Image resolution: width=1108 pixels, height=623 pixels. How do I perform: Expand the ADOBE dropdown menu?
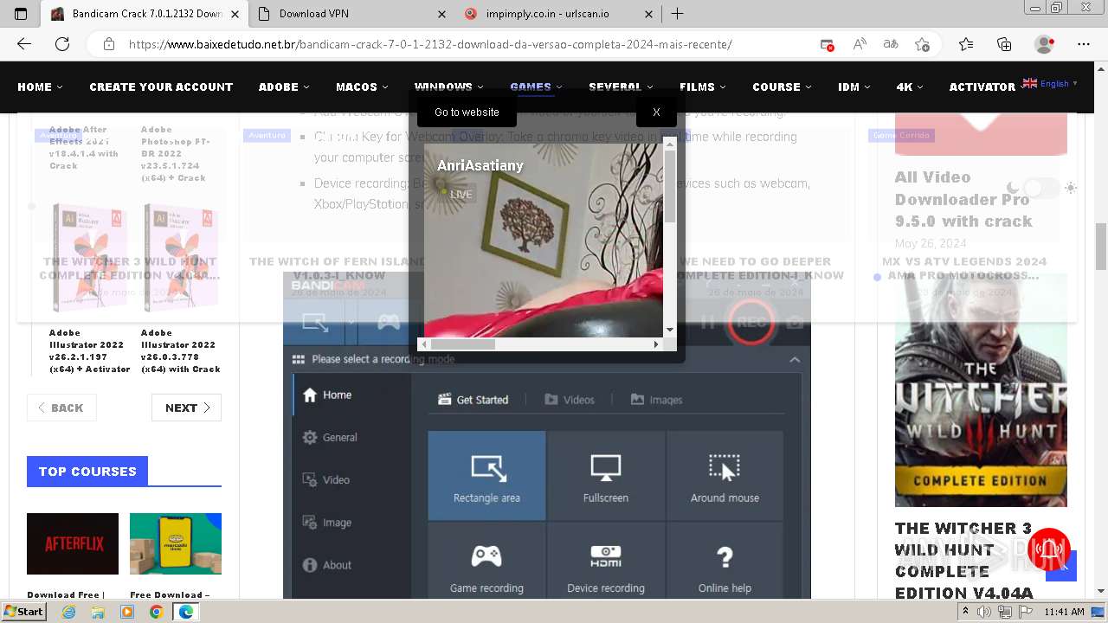(x=285, y=87)
